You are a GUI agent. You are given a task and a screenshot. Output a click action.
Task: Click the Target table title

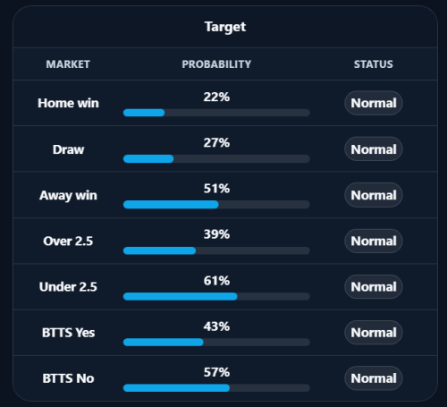pyautogui.click(x=225, y=27)
